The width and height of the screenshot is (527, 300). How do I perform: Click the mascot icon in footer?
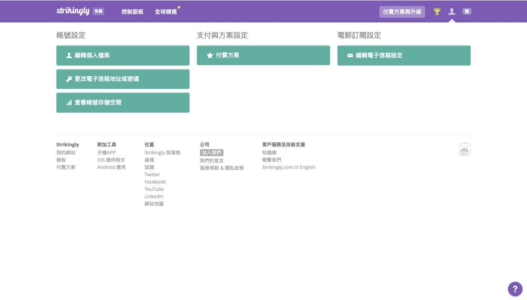464,150
